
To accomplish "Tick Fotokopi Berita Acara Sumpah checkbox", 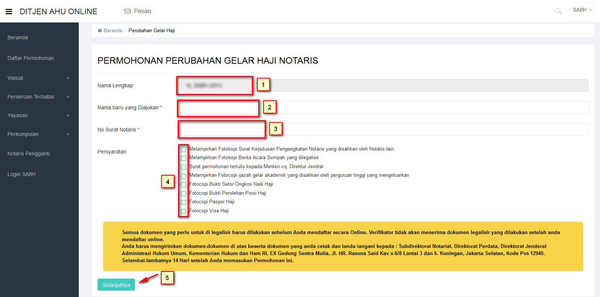I will [x=183, y=158].
